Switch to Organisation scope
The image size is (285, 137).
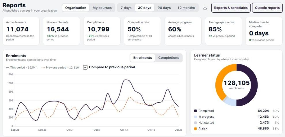click(76, 8)
